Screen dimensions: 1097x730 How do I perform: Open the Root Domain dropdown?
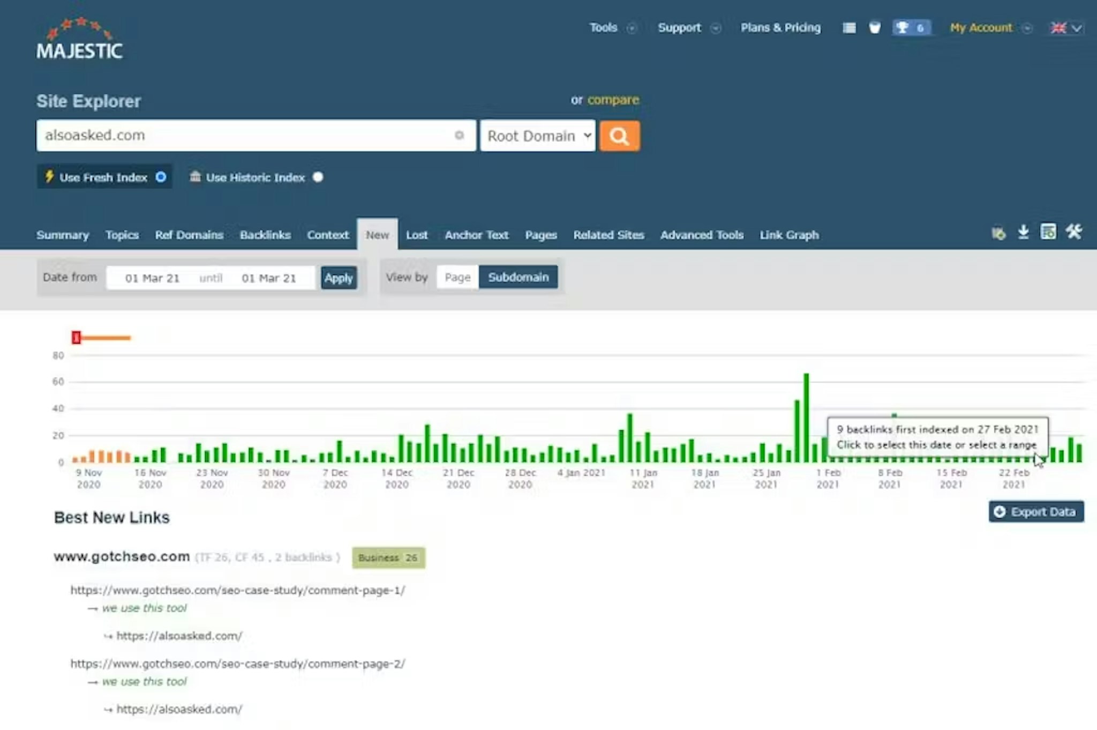click(x=538, y=136)
